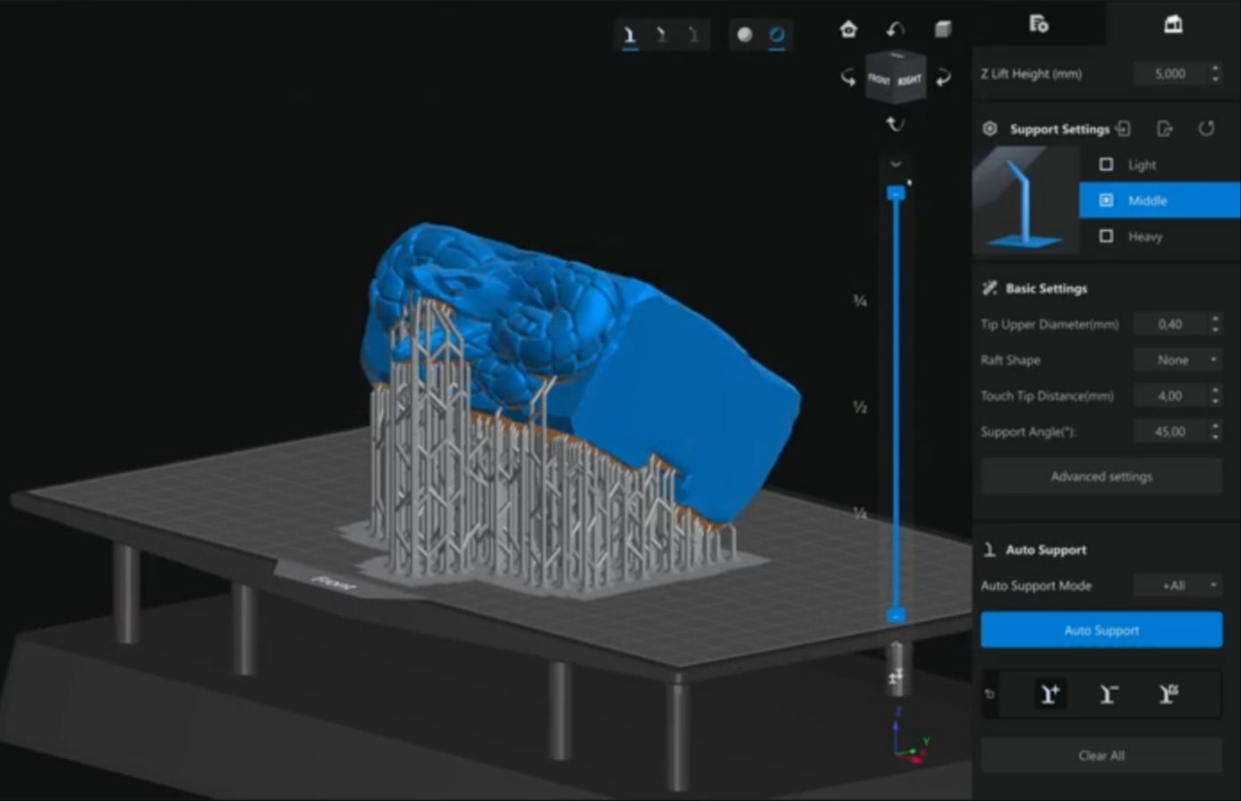Adjust Support Angle stepper arrows

1215,432
